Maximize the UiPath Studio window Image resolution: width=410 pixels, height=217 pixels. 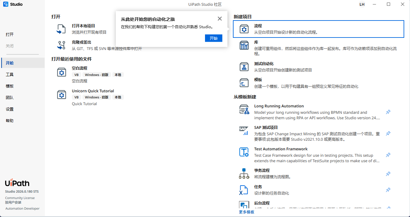[x=389, y=4]
